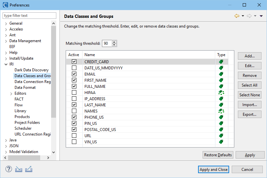Toggle the FIRST_NAME checkbox
This screenshot has width=267, height=178.
tap(74, 80)
